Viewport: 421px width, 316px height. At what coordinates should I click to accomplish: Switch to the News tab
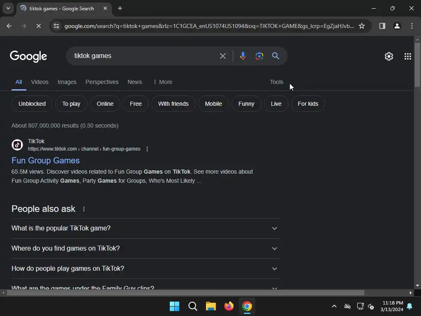click(134, 82)
